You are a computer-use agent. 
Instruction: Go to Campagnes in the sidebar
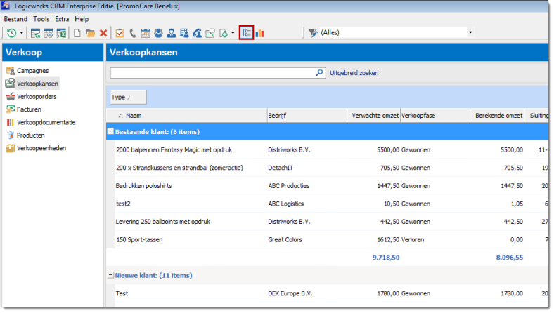[33, 71]
